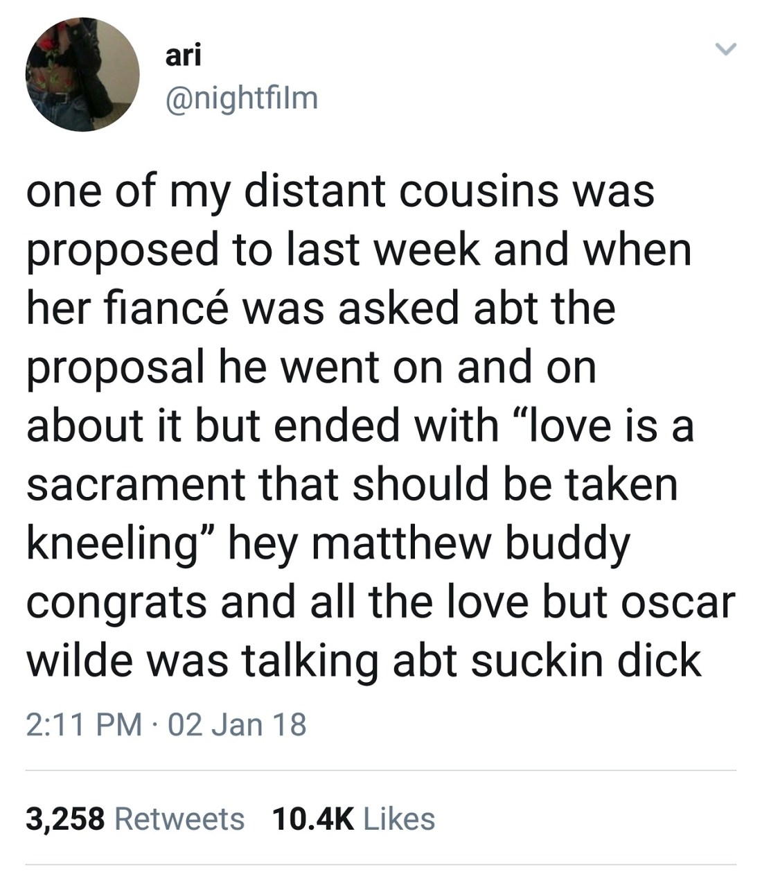This screenshot has height=872, width=762.
Task: Show the Likes label list
Action: 399,819
